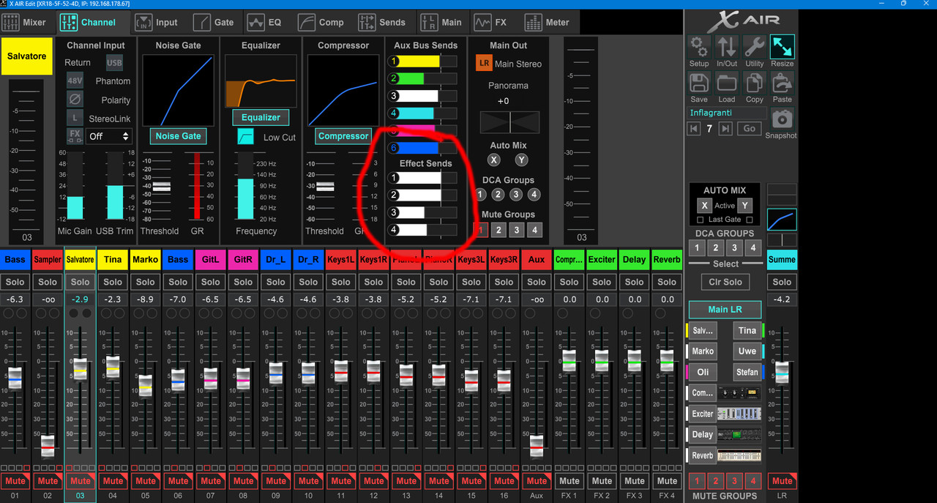The height and width of the screenshot is (503, 937).
Task: Click the noise gate curve graph
Action: [179, 90]
